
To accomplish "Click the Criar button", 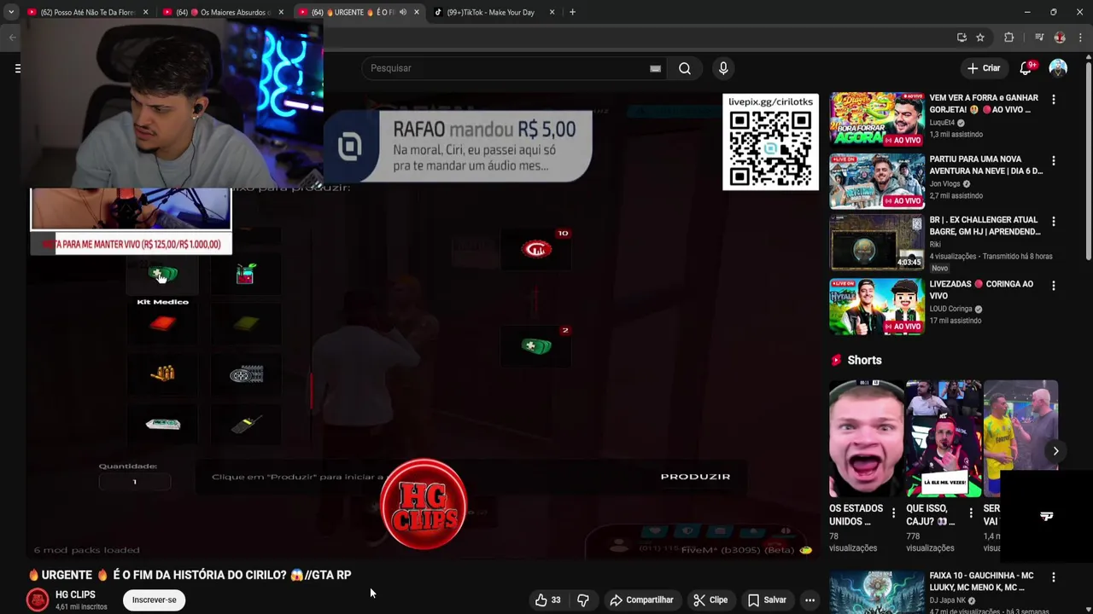I will 984,68.
